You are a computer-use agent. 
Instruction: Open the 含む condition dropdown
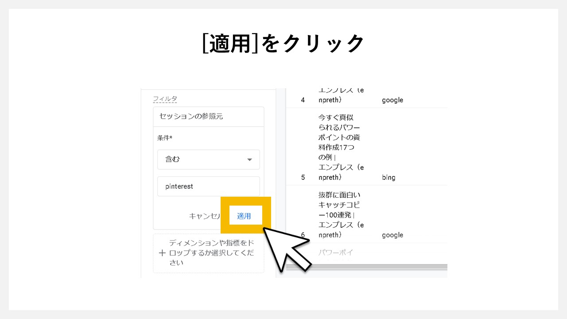208,159
